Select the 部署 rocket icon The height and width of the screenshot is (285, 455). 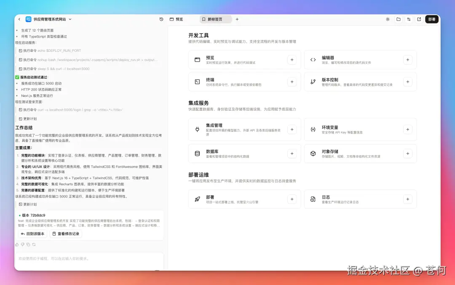197,199
